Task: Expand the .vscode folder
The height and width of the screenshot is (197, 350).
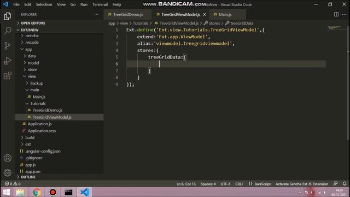Action: tap(32, 42)
